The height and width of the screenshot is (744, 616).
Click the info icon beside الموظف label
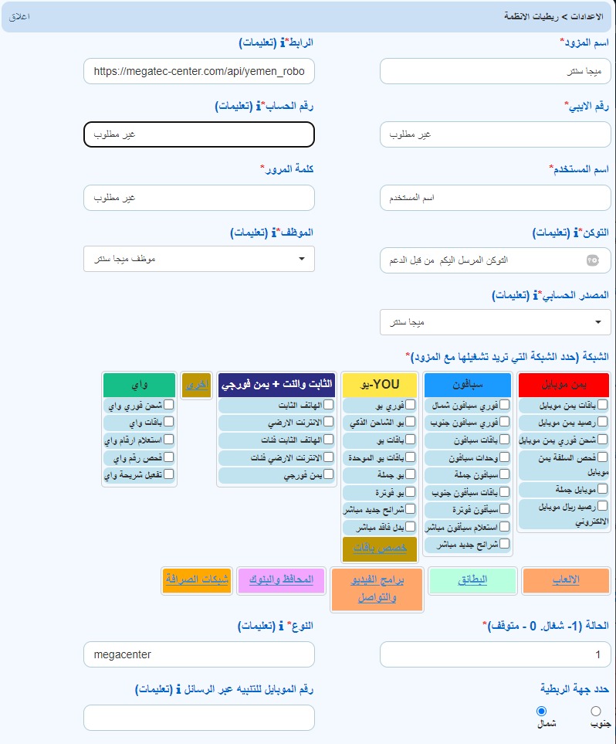pyautogui.click(x=274, y=233)
